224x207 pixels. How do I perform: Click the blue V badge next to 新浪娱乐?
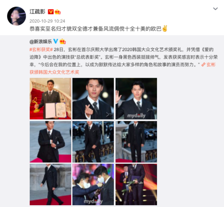point(55,41)
